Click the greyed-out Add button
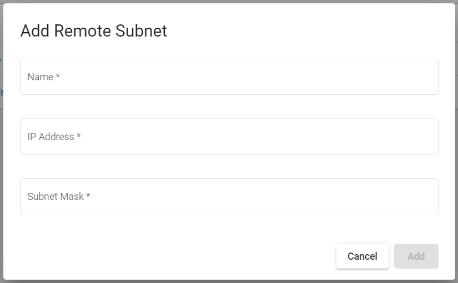This screenshot has width=458, height=283. click(x=416, y=256)
